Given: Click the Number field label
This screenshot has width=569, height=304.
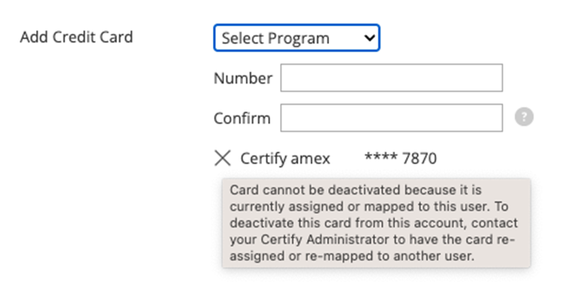Looking at the screenshot, I should tap(242, 78).
